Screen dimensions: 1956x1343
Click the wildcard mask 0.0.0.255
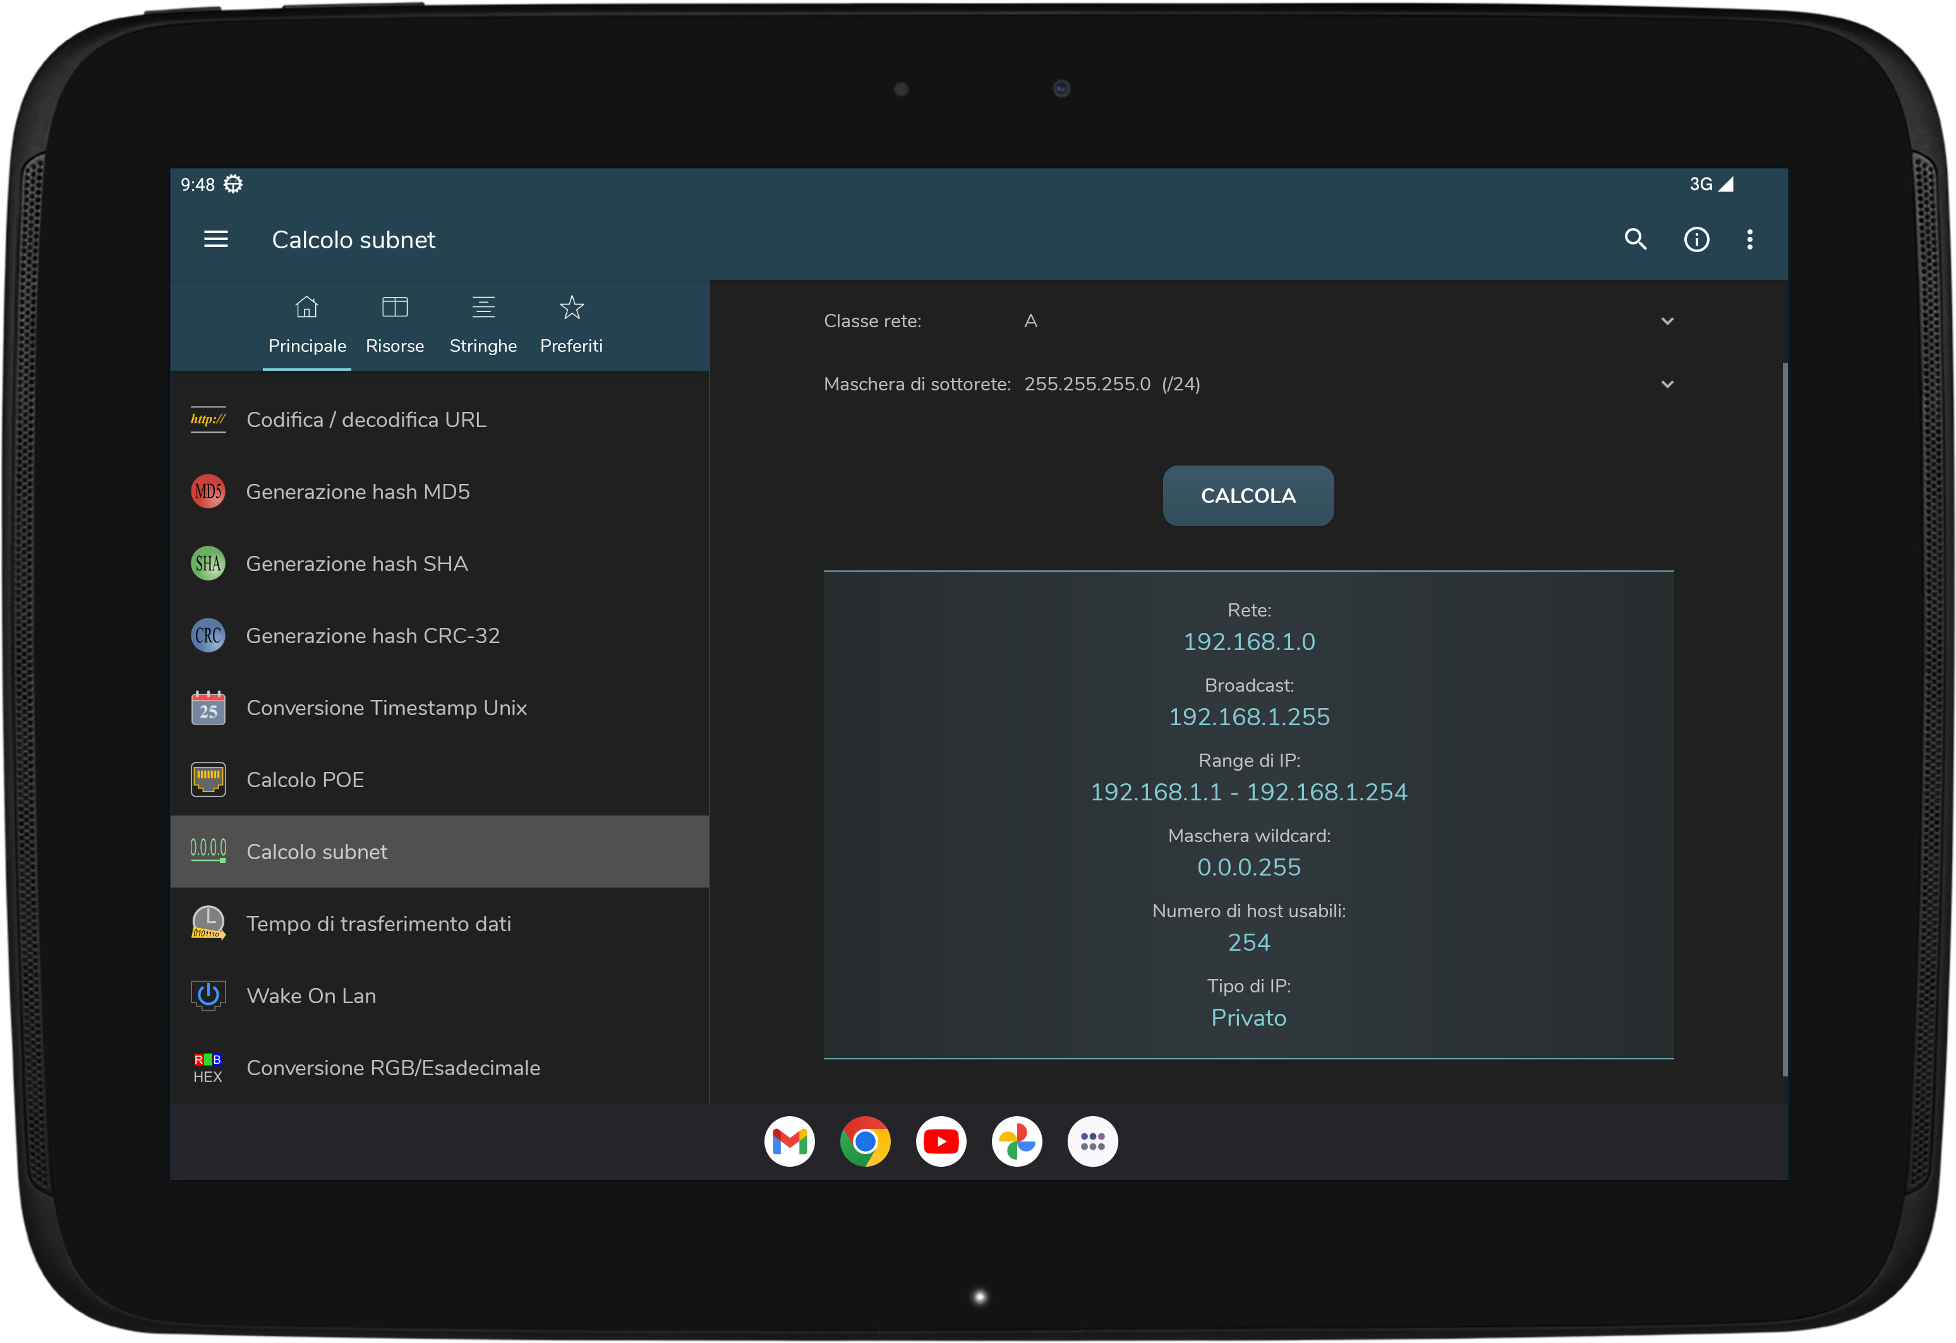pos(1249,867)
